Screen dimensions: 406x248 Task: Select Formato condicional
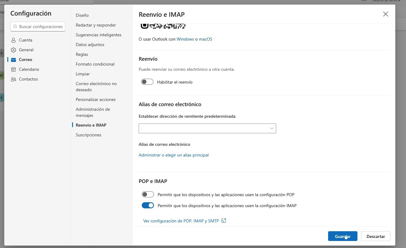(95, 64)
